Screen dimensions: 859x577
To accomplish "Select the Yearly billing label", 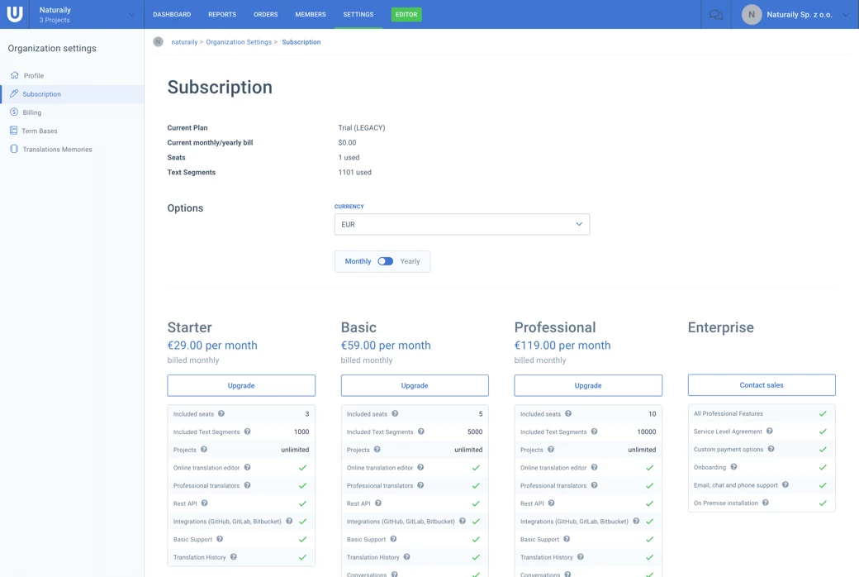I will pyautogui.click(x=410, y=261).
